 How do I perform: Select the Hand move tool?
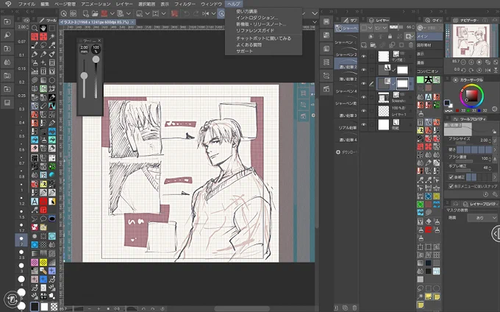43,28
